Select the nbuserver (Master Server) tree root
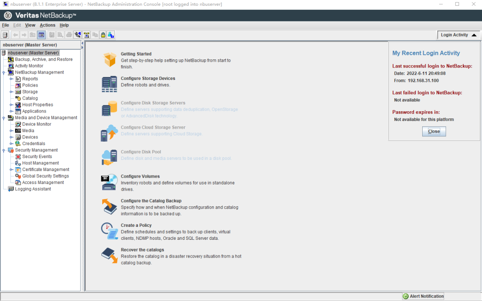The width and height of the screenshot is (482, 301). coord(33,53)
